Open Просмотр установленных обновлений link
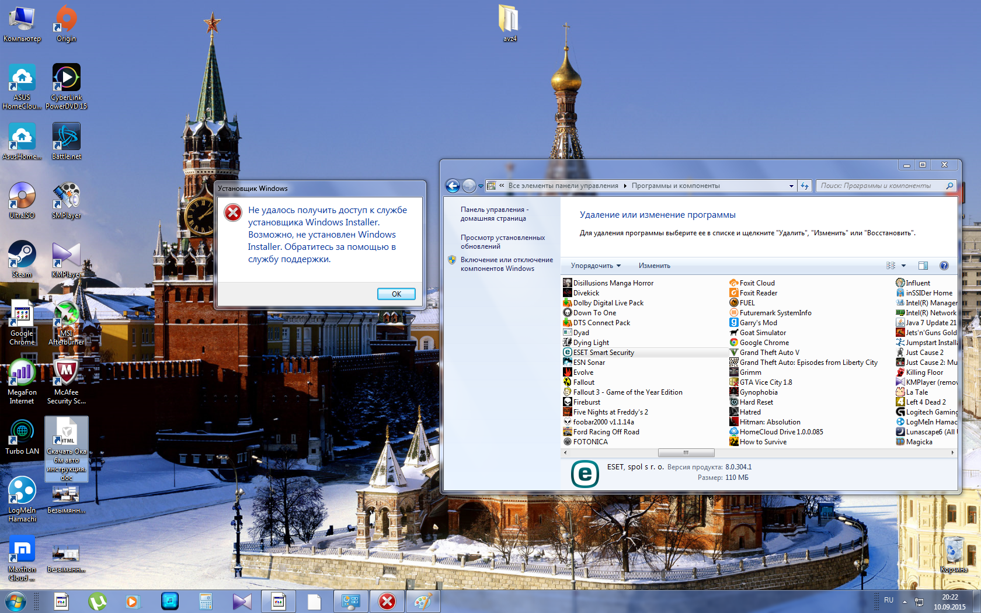This screenshot has height=613, width=981. click(x=502, y=242)
